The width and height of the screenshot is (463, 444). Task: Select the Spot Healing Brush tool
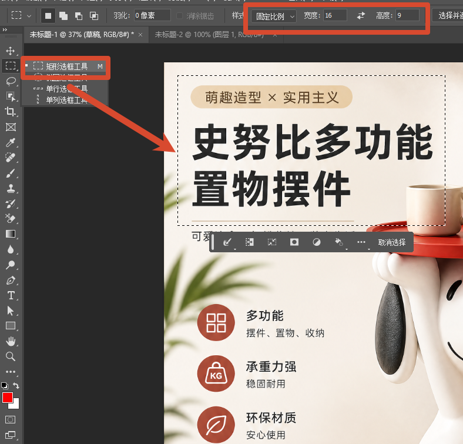[11, 158]
